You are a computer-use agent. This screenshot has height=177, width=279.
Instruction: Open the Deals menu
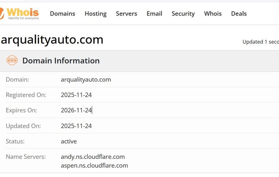tap(239, 14)
